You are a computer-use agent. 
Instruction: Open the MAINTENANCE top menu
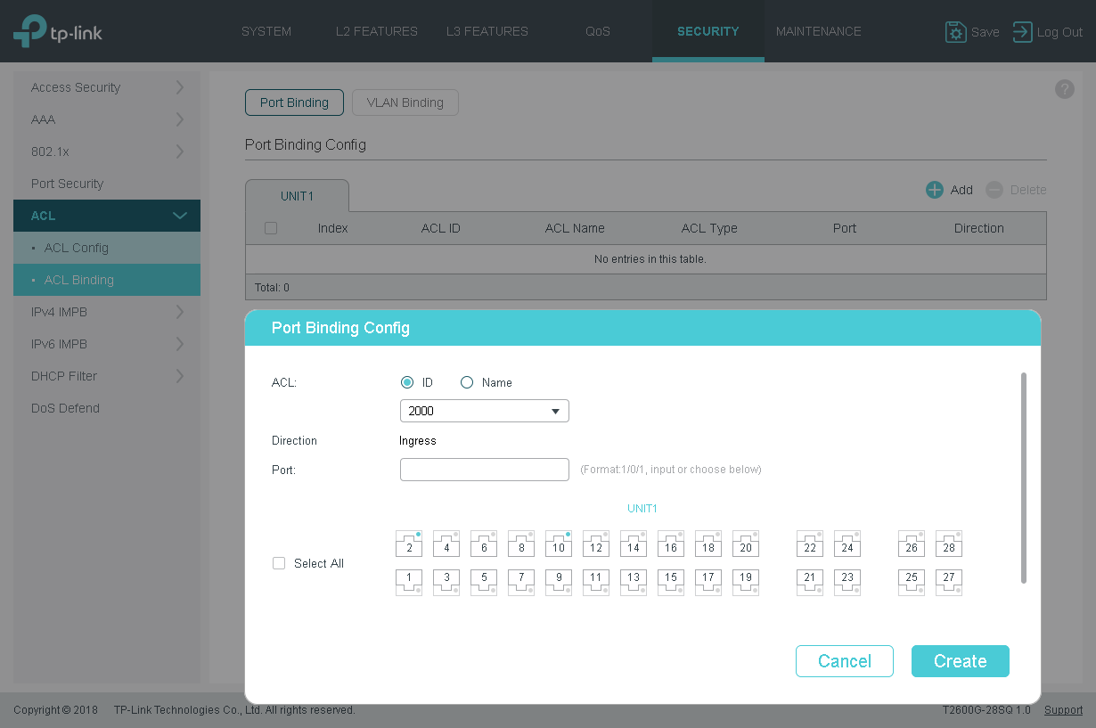pyautogui.click(x=819, y=31)
